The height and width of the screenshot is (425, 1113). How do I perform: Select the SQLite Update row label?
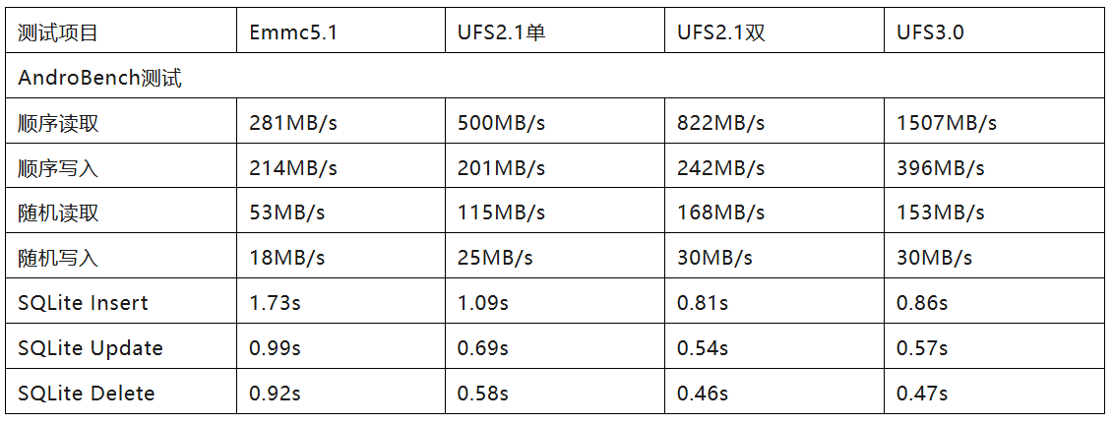pos(91,348)
